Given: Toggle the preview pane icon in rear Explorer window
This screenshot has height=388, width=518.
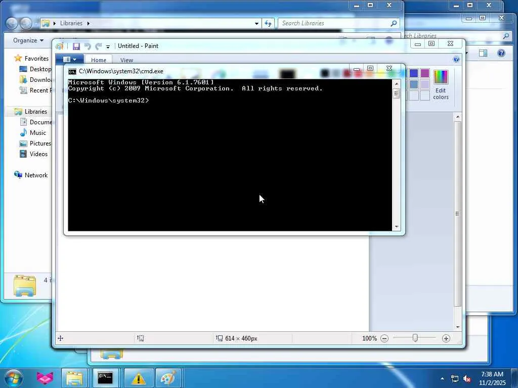Looking at the screenshot, I should [x=483, y=53].
